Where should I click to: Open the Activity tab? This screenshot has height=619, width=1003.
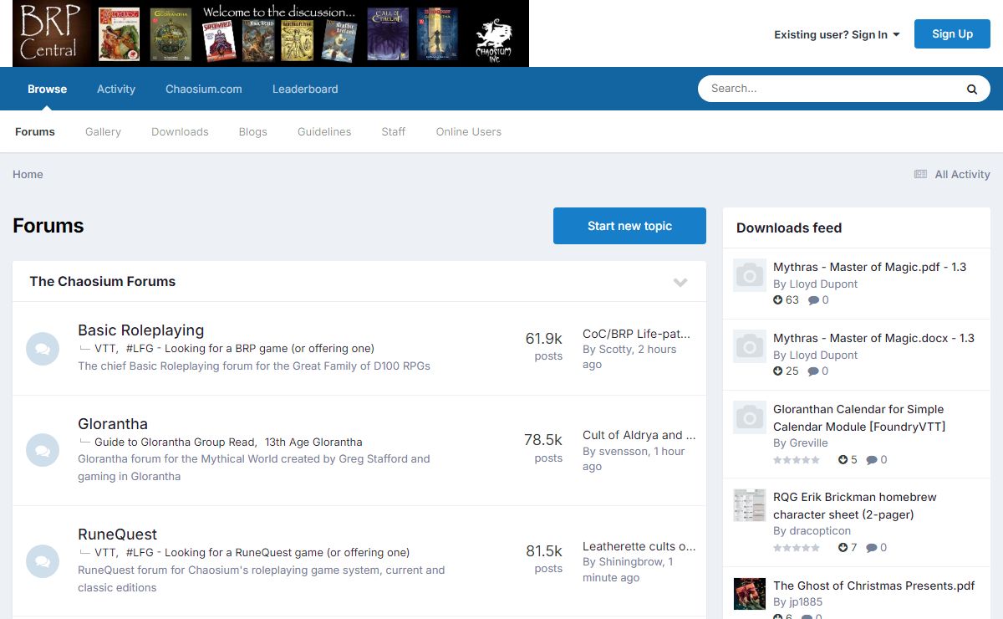point(116,89)
